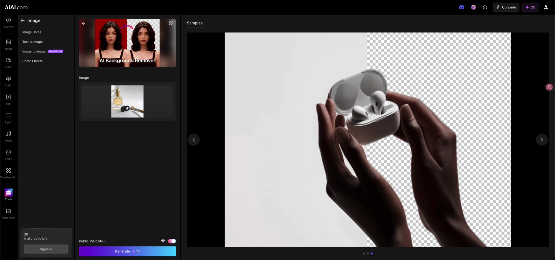Open Photo Effects
This screenshot has width=555, height=260.
point(32,61)
